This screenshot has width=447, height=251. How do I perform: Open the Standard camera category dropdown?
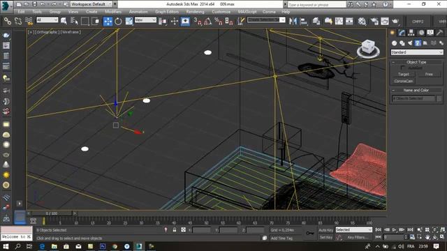[417, 52]
